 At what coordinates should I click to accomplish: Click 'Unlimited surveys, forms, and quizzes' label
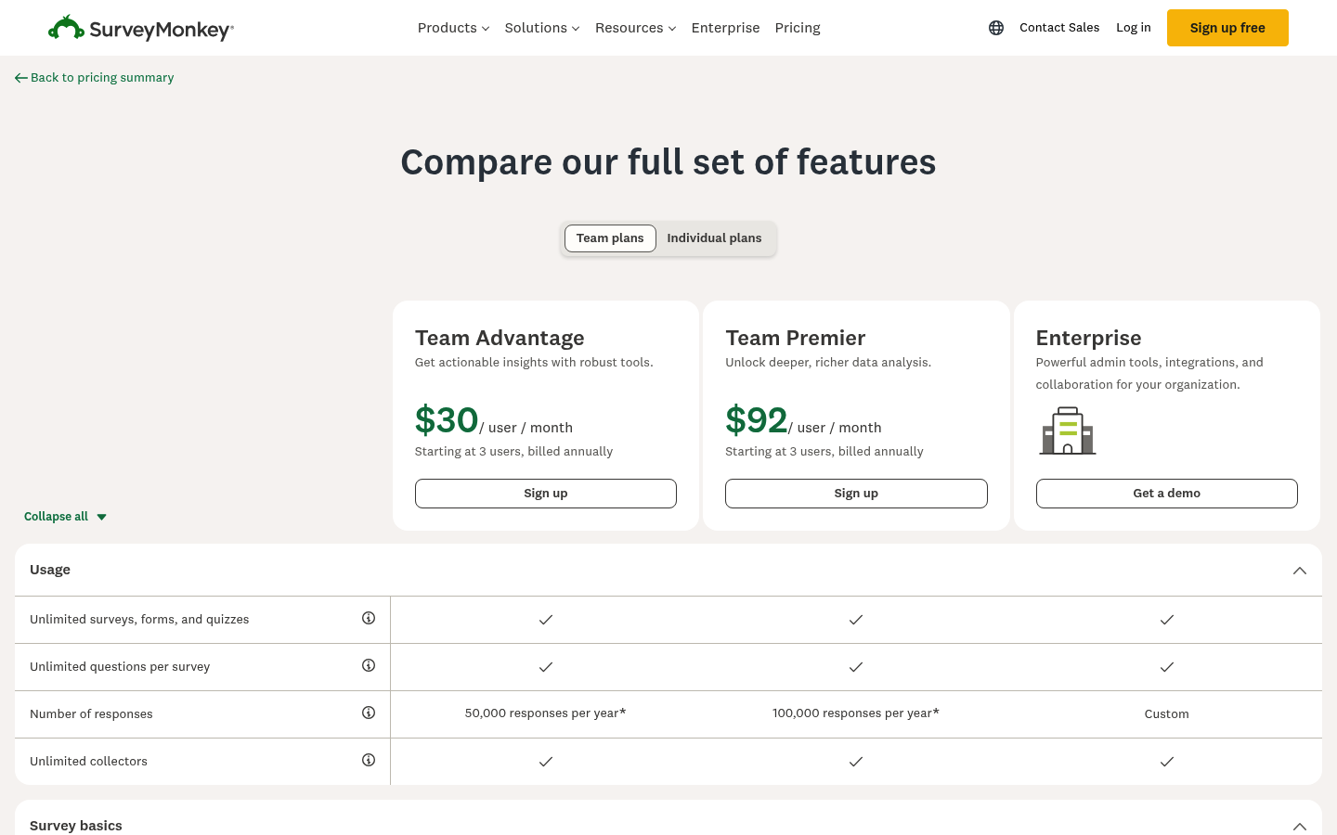(139, 620)
